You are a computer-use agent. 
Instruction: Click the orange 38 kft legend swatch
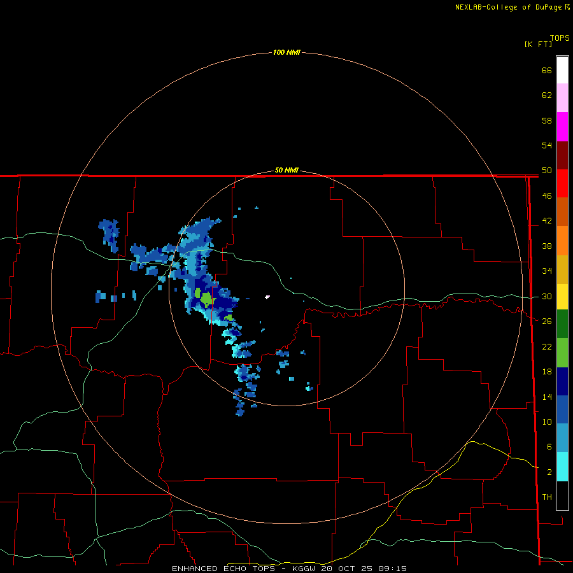pyautogui.click(x=562, y=241)
